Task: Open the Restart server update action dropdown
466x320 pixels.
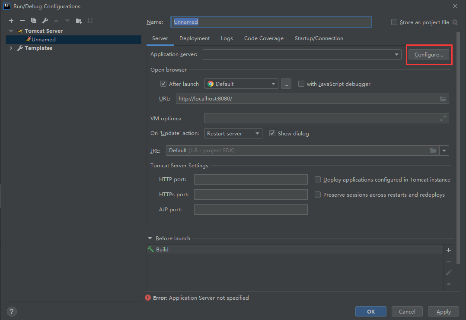Action: click(x=233, y=133)
